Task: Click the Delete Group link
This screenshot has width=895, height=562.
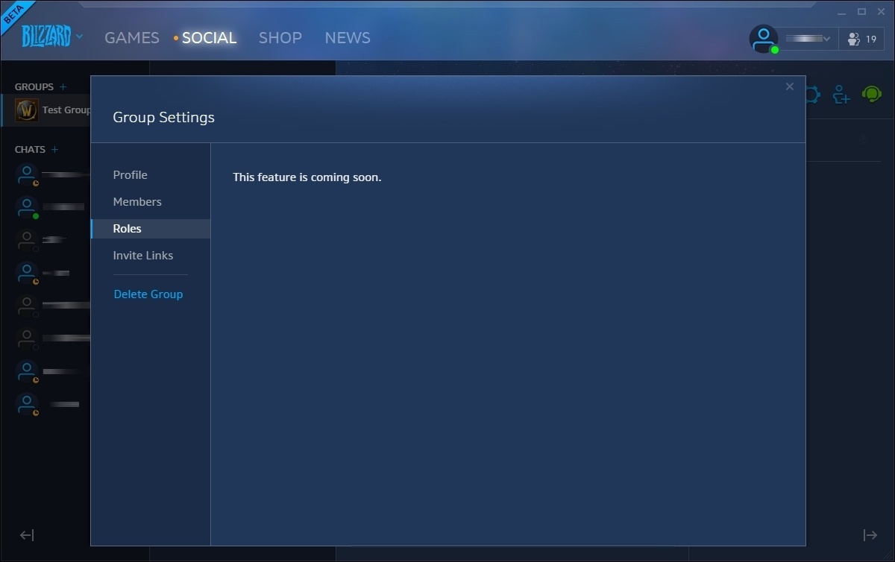Action: (x=148, y=294)
